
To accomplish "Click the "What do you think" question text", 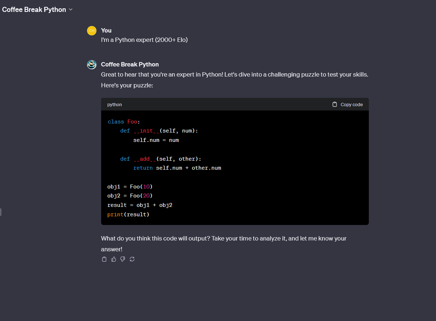I will (224, 239).
